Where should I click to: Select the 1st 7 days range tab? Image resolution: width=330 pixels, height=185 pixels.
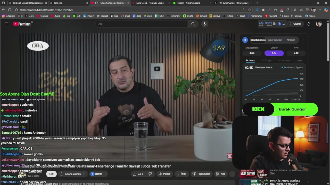click(x=266, y=61)
